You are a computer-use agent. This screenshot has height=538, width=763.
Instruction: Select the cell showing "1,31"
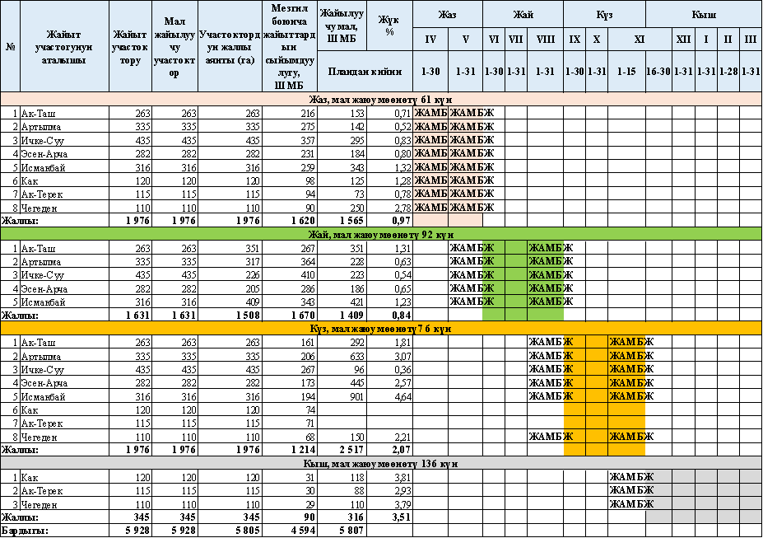pos(389,248)
